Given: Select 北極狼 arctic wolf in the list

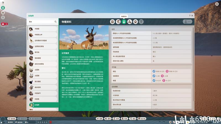Looking at the screenshot, I should [x=43, y=76].
